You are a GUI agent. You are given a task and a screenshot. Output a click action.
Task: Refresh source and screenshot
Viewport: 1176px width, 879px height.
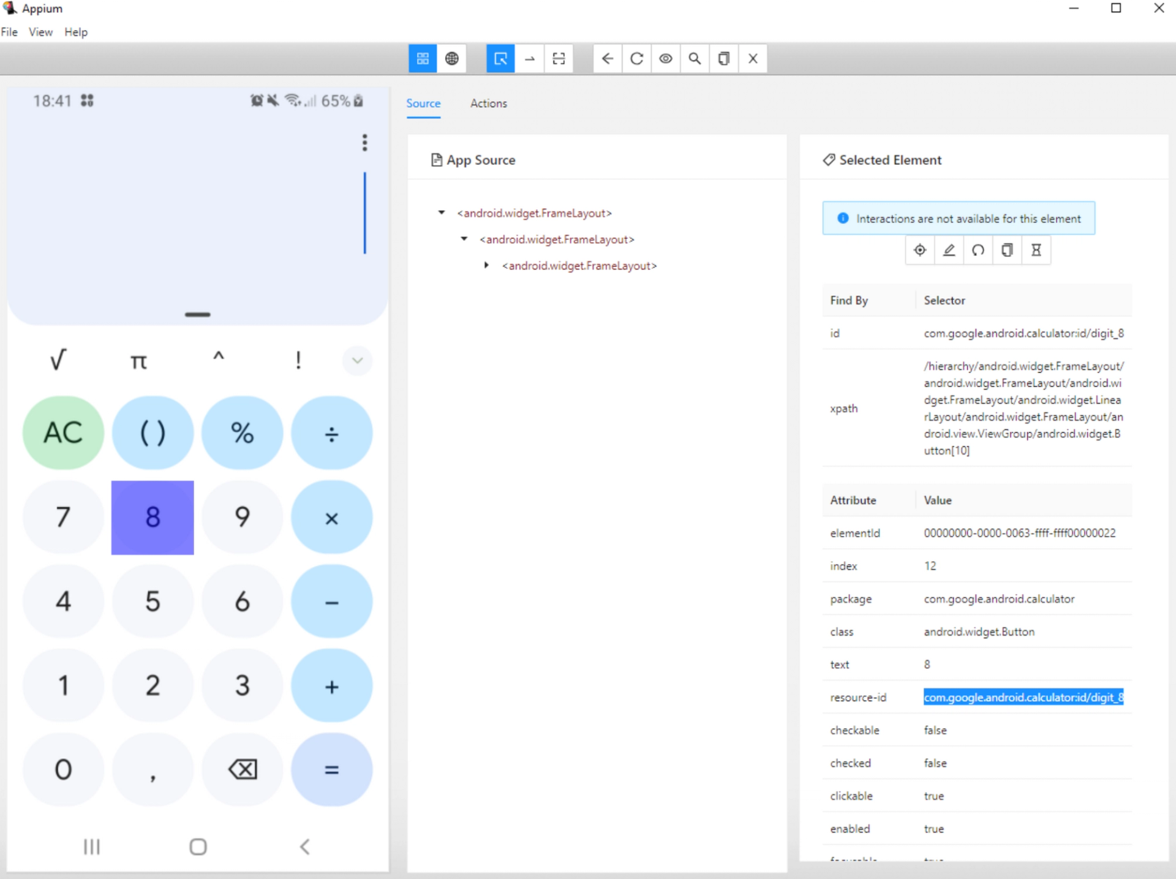point(636,59)
